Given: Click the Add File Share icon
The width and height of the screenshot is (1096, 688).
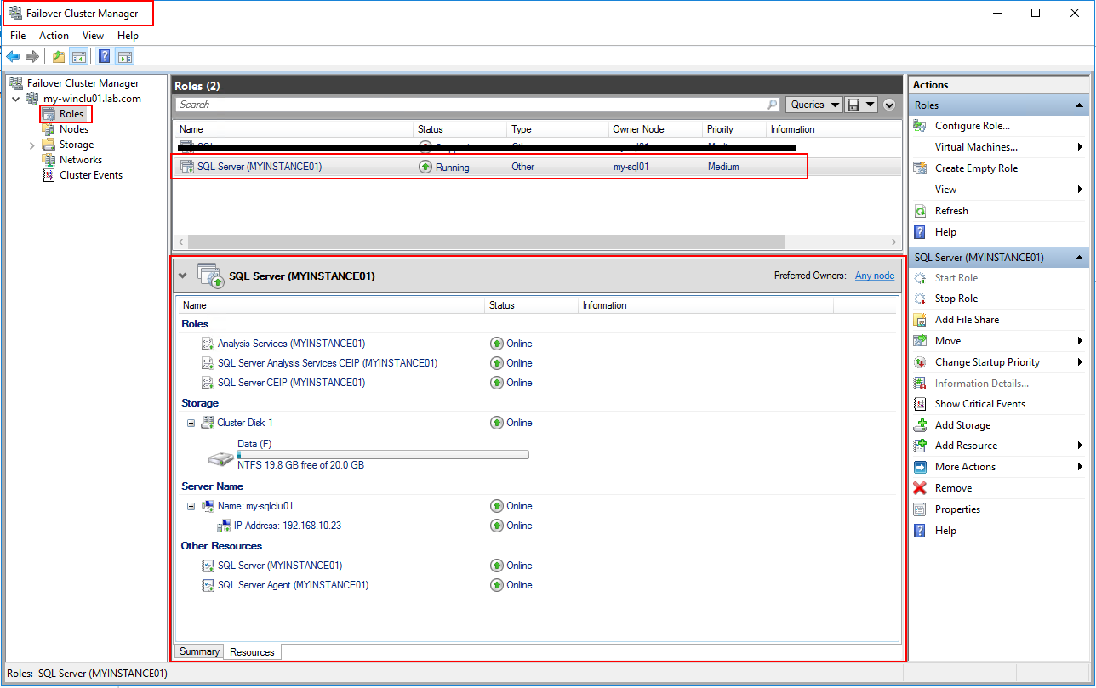Looking at the screenshot, I should click(920, 320).
